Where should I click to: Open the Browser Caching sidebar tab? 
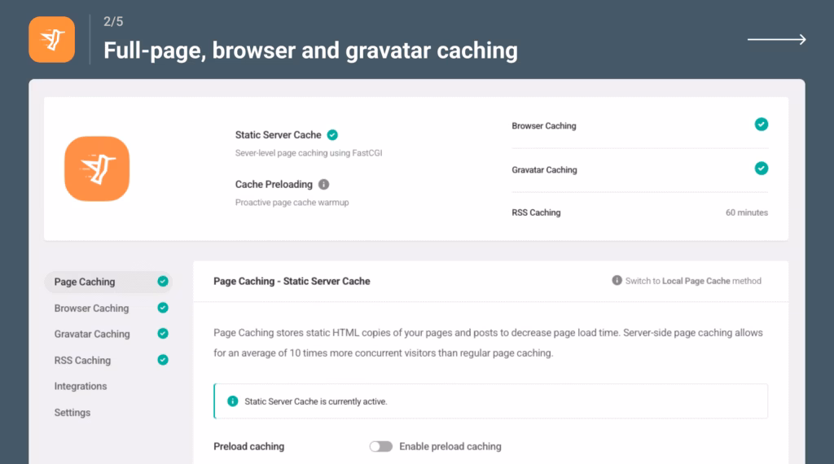pos(91,309)
